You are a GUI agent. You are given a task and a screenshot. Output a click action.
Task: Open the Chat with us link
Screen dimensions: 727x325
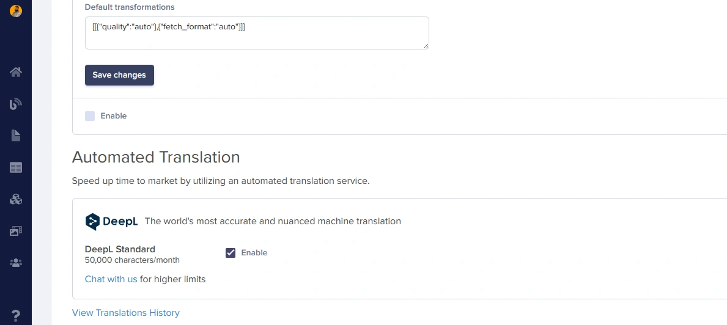(x=111, y=279)
